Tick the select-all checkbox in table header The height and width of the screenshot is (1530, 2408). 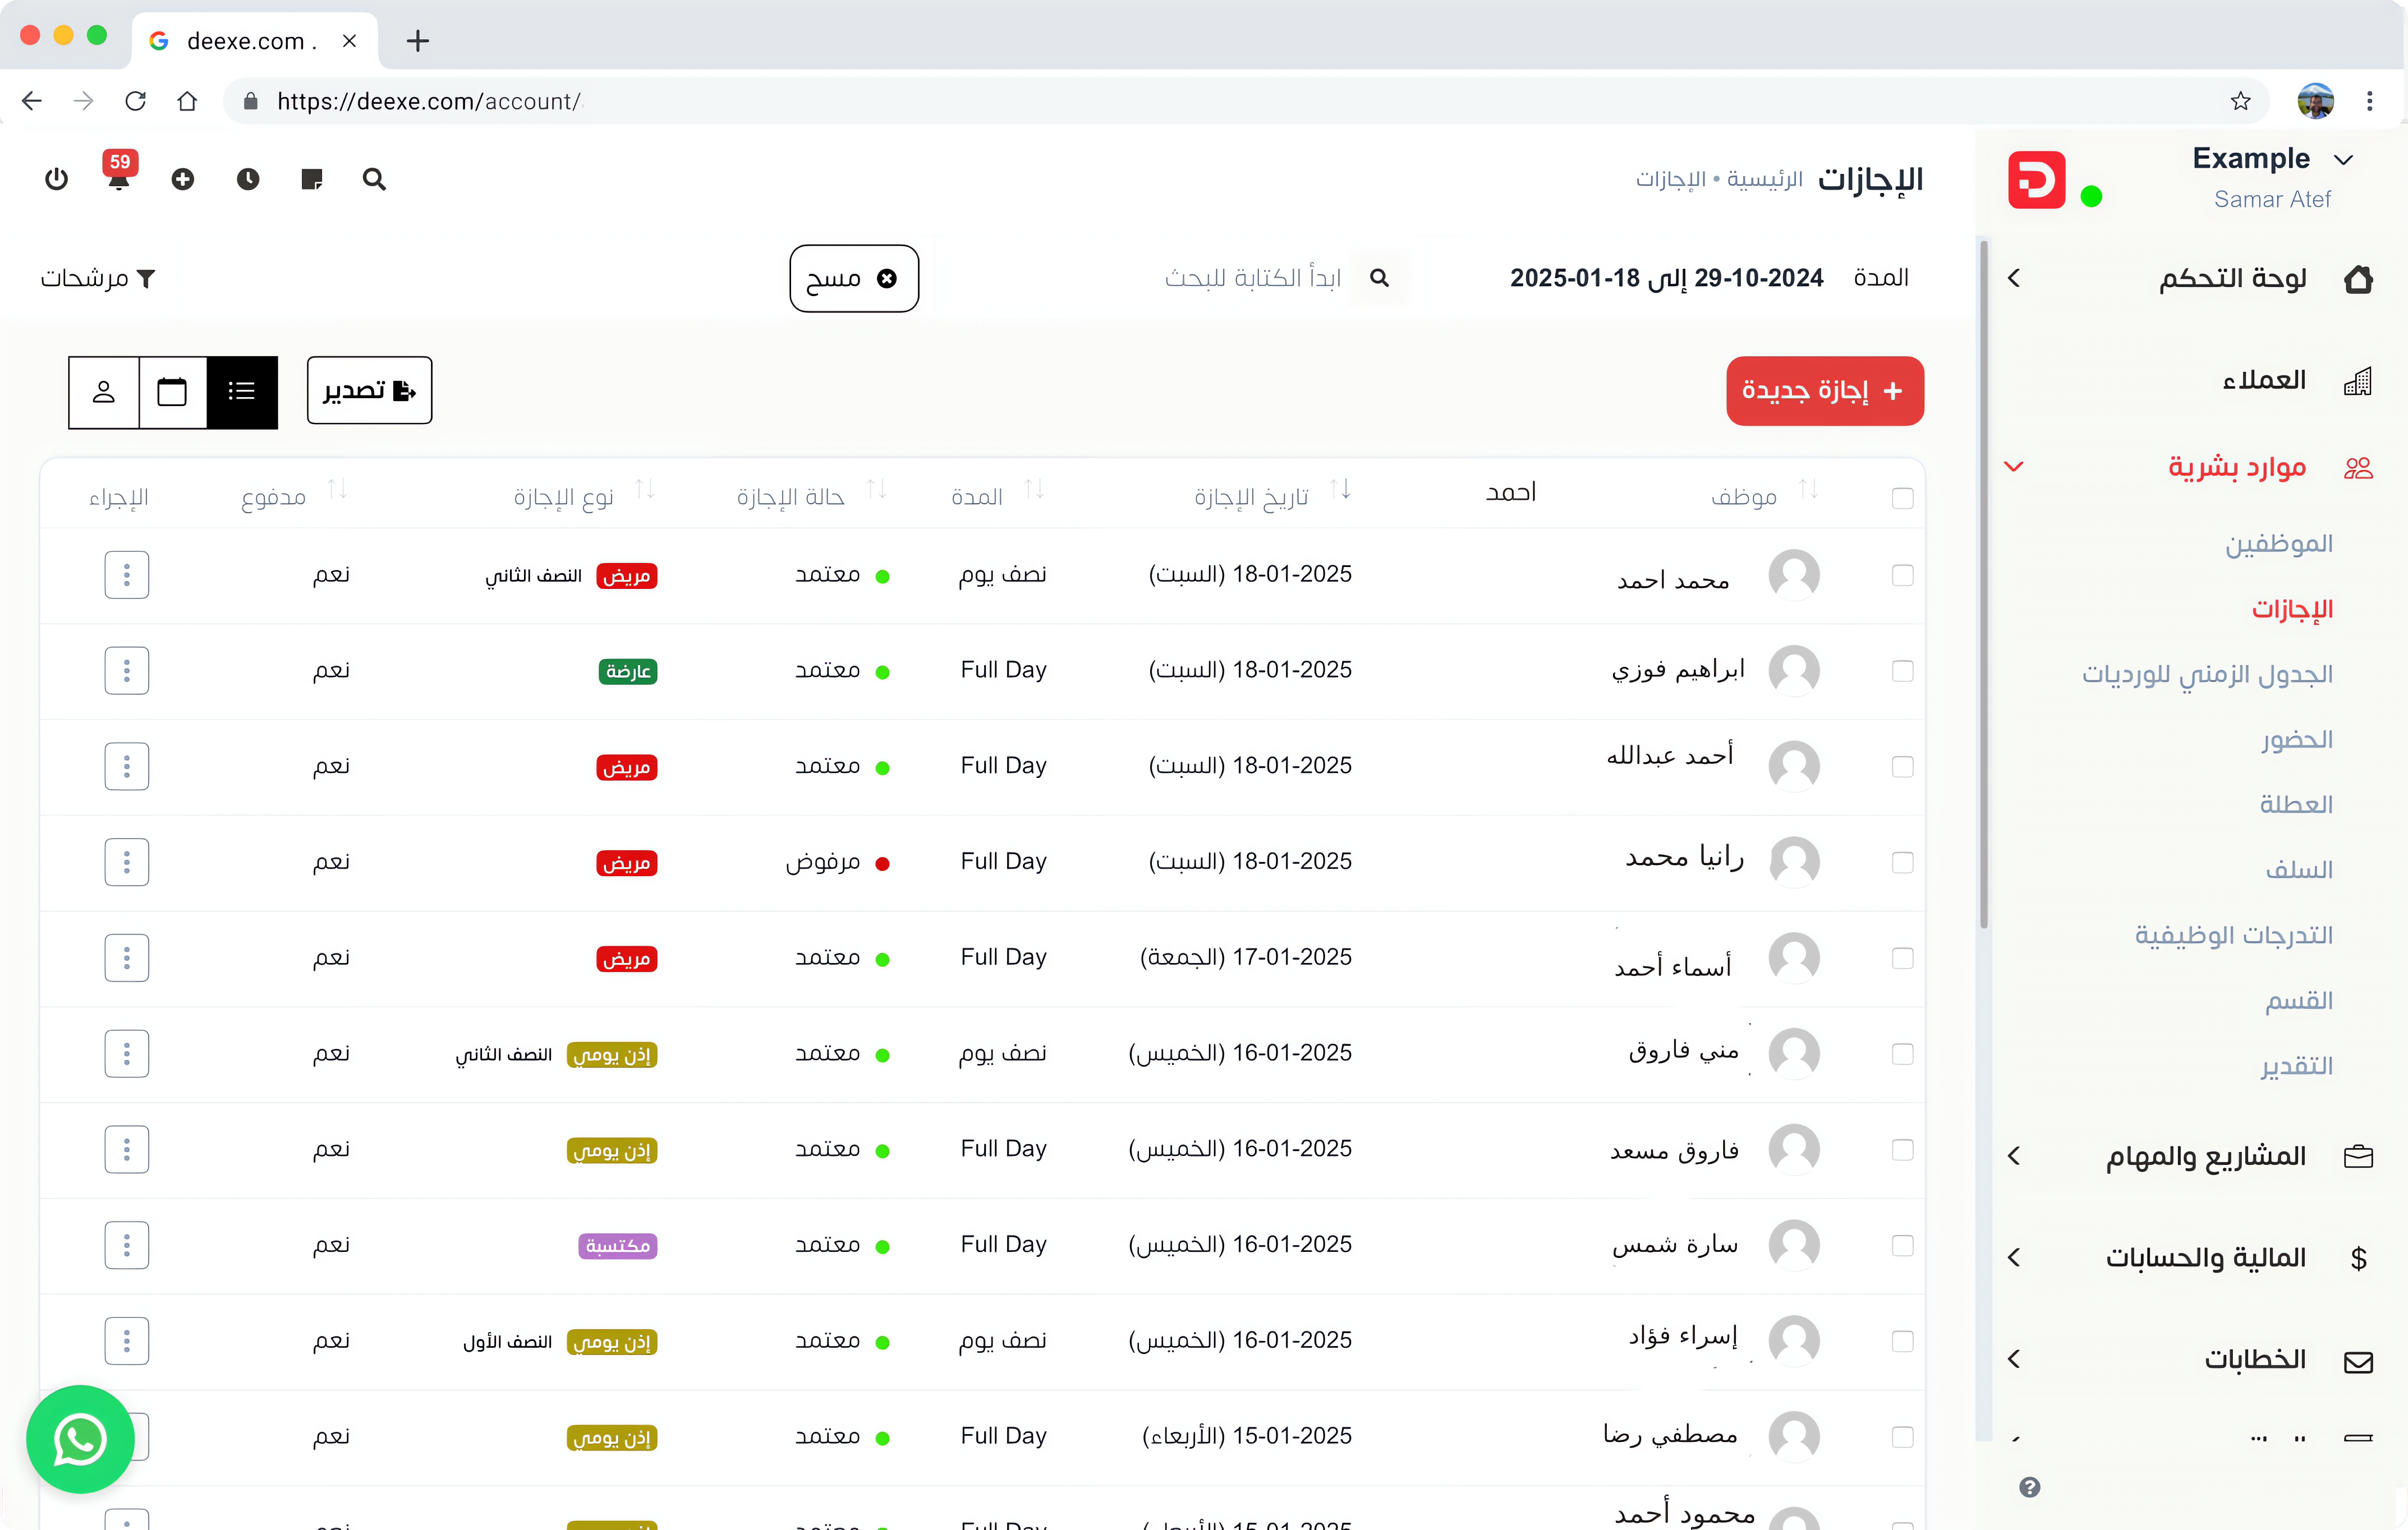click(x=1902, y=497)
